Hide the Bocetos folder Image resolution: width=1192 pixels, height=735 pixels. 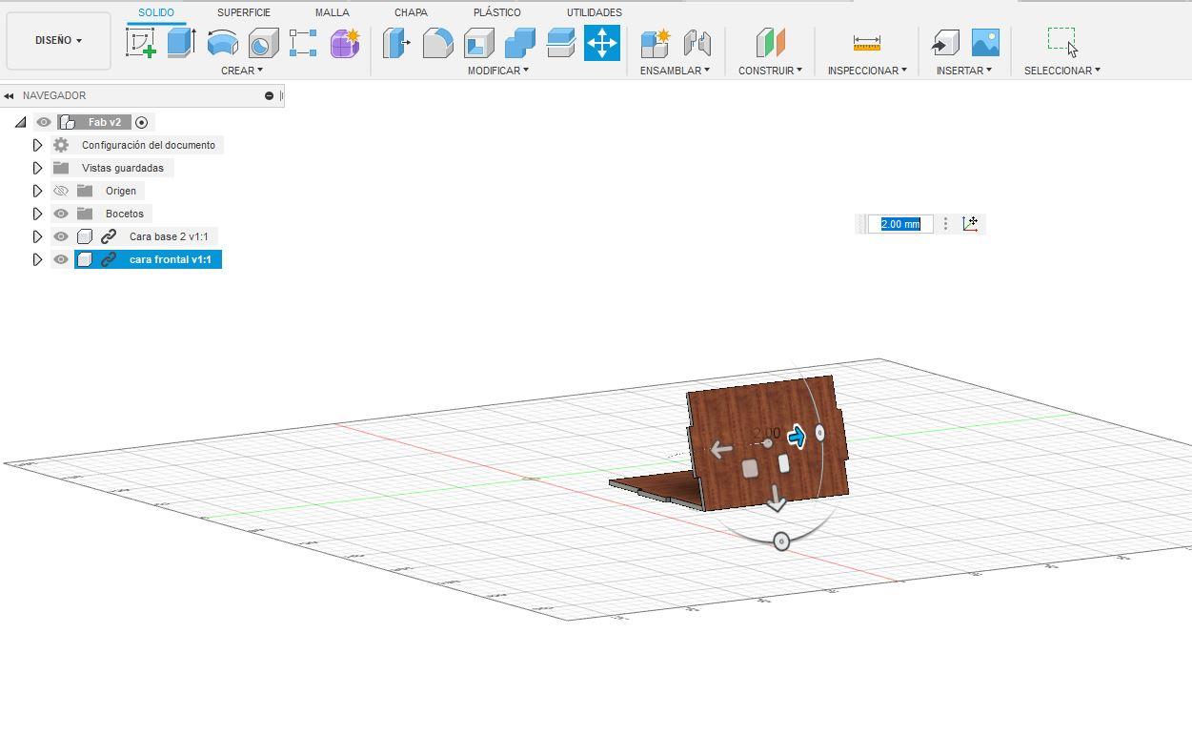pos(61,214)
